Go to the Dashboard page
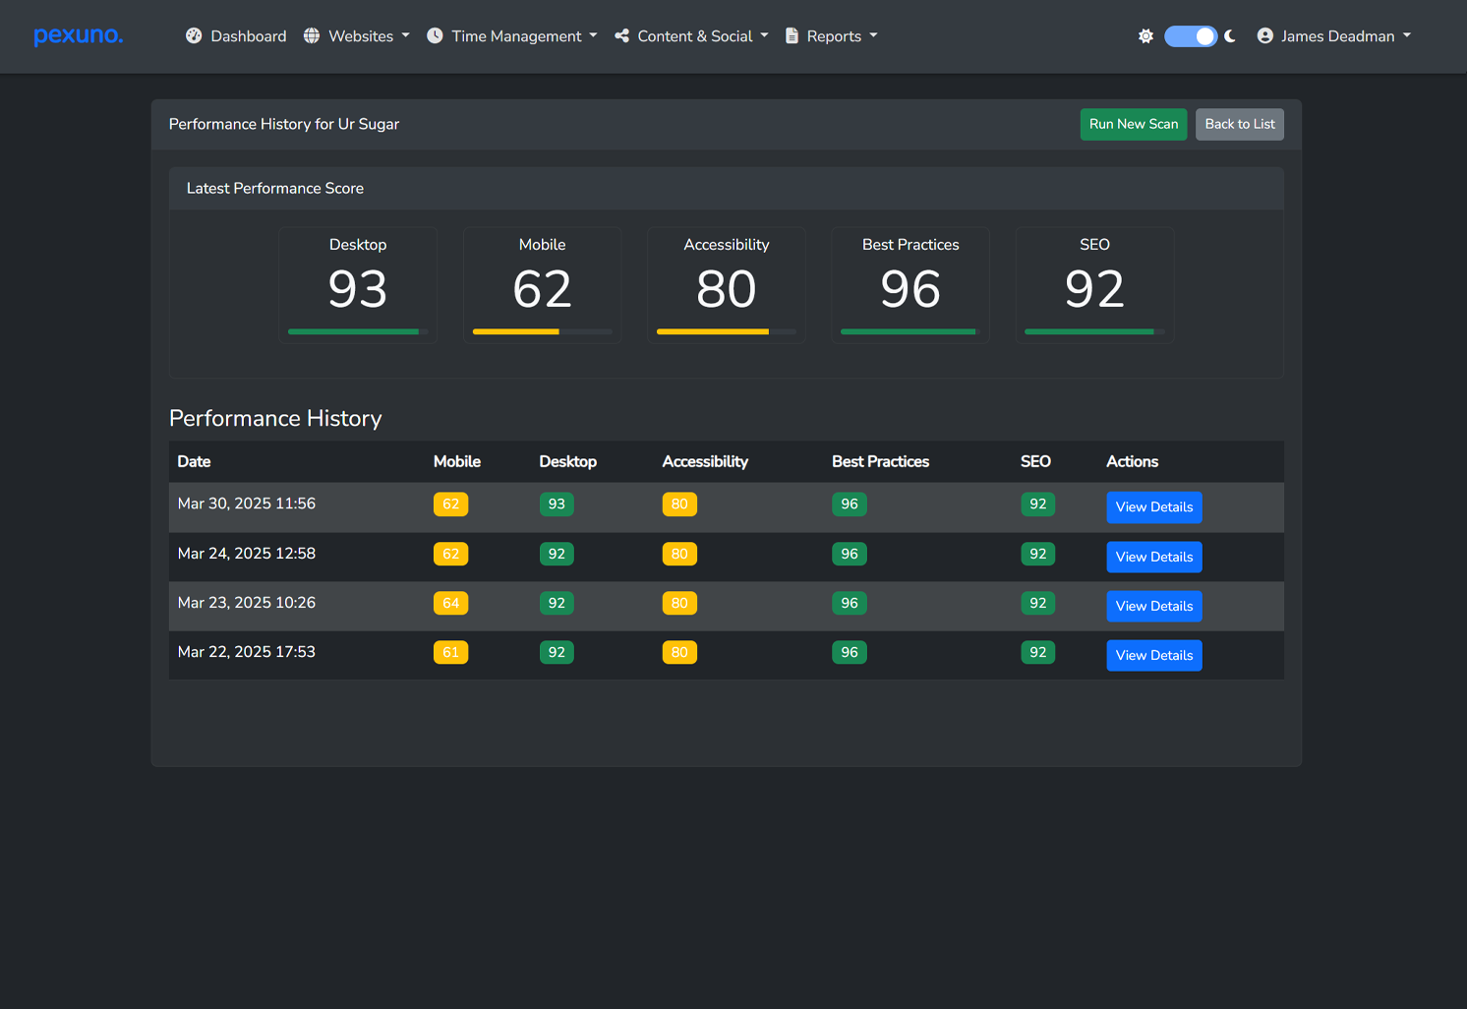Viewport: 1467px width, 1009px height. (236, 36)
